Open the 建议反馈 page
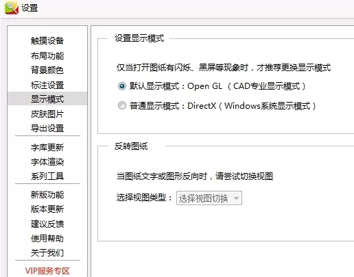 pos(47,224)
